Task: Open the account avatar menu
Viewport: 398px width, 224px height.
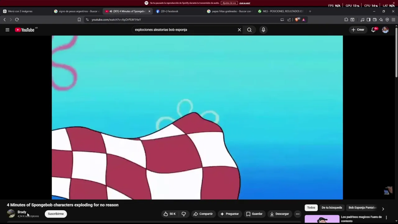Action: (x=385, y=30)
